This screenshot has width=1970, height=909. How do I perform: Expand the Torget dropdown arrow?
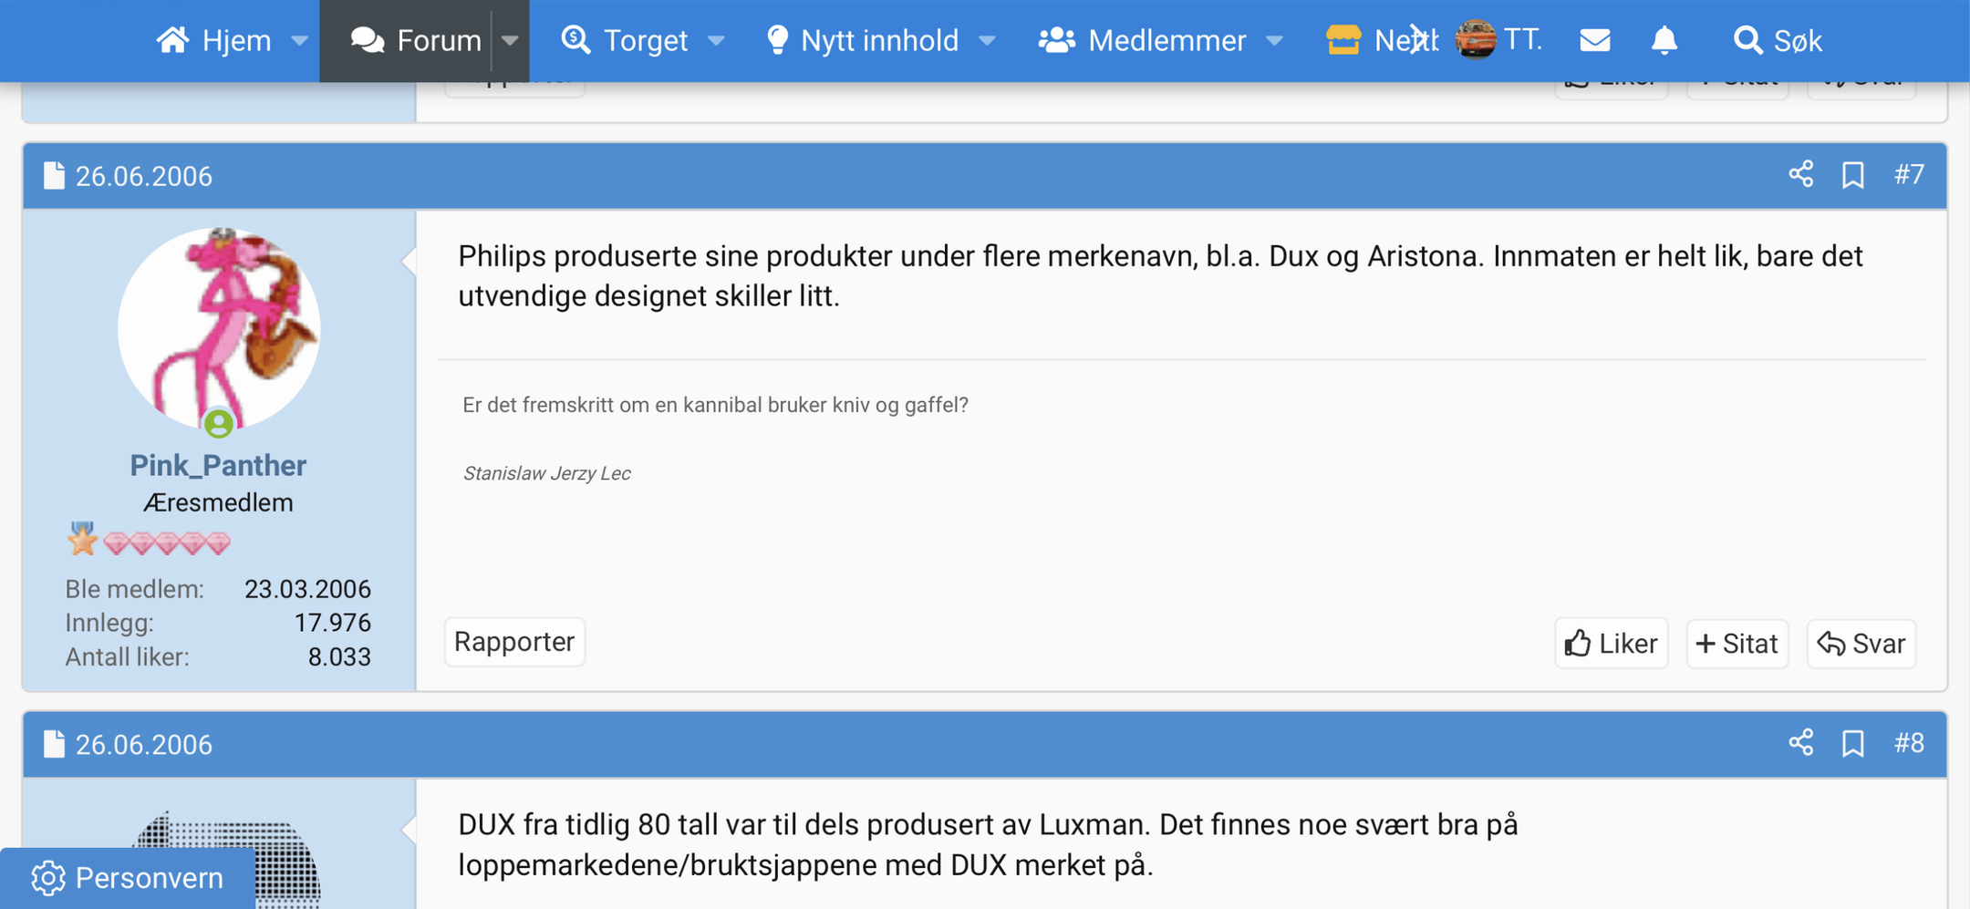click(717, 40)
